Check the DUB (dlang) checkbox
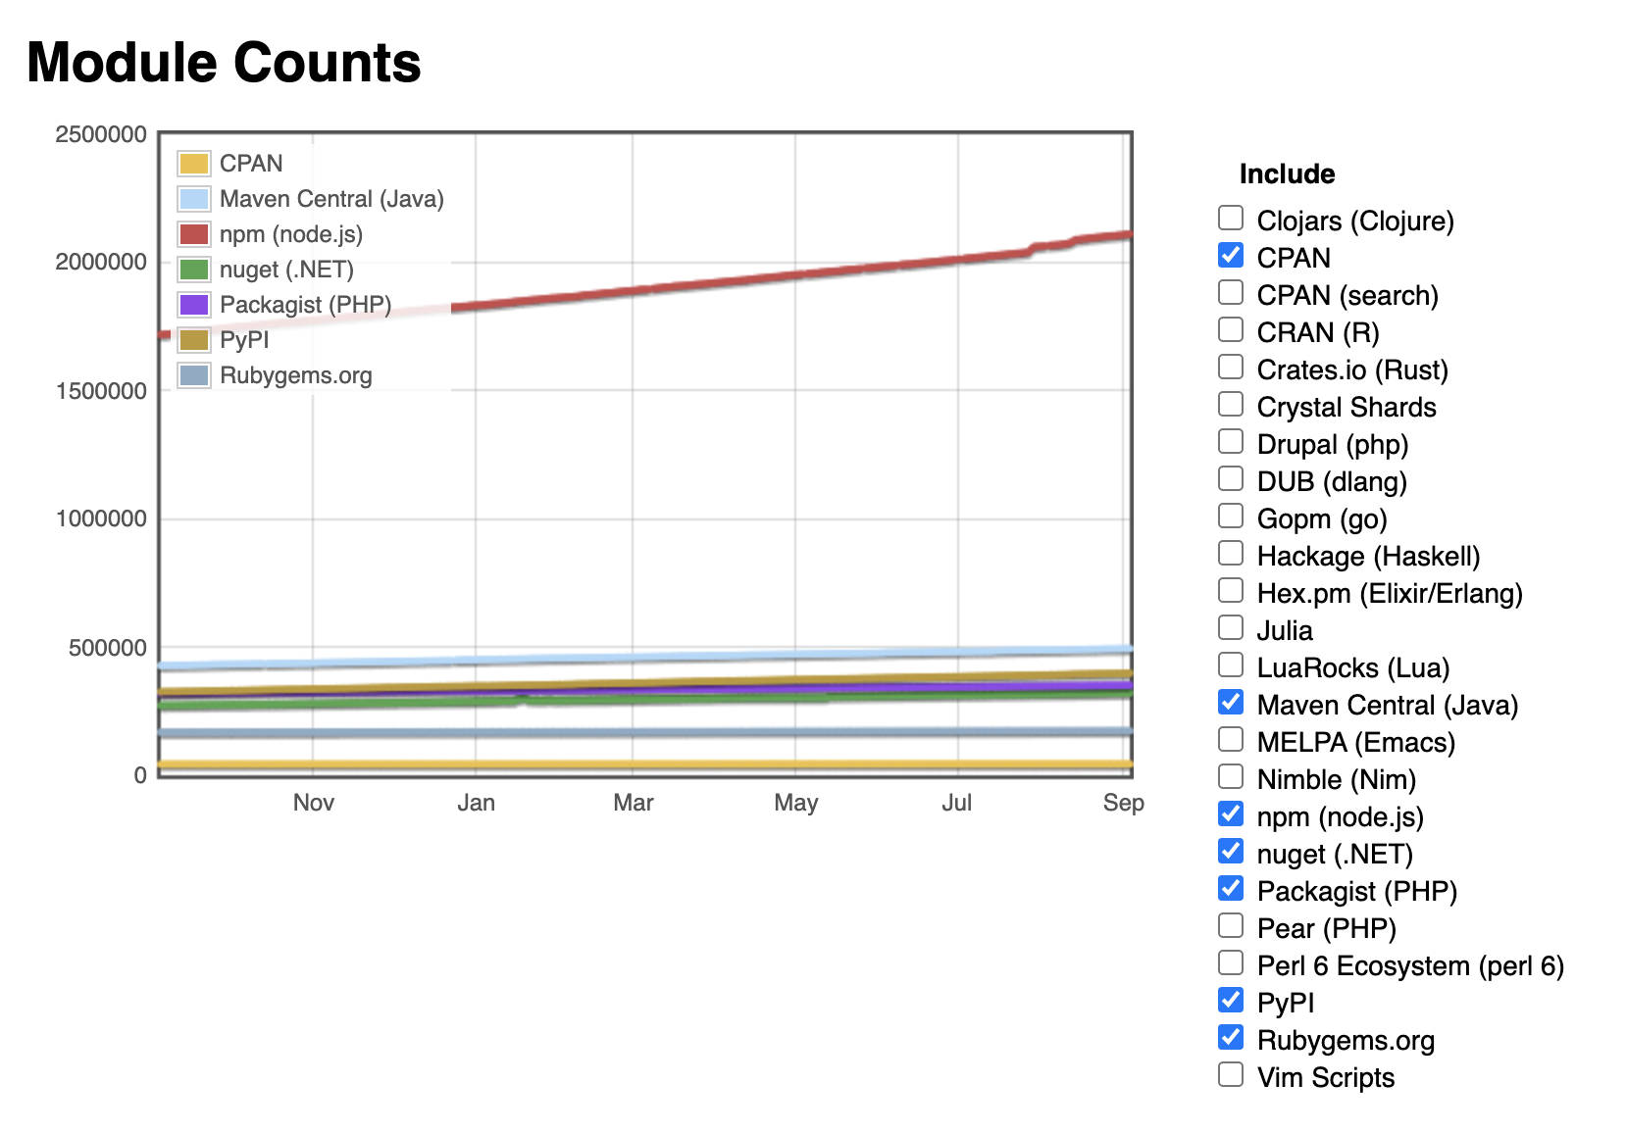Viewport: 1626px width, 1133px height. click(x=1231, y=478)
